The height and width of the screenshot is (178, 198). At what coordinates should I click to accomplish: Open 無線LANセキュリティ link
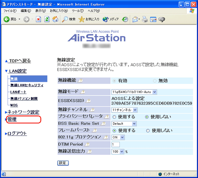pos(27,85)
